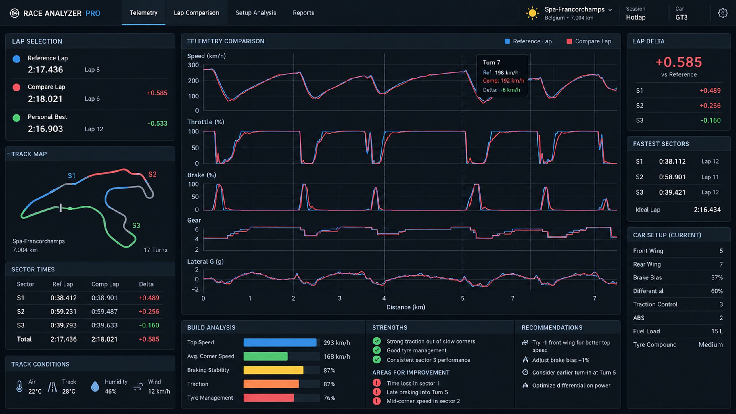Click the Turn 7 tooltip in speed chart
The width and height of the screenshot is (736, 414).
click(502, 76)
